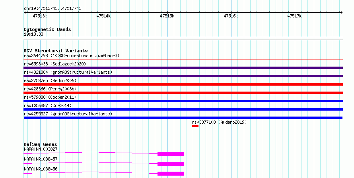Click the 47517k ruler tick label
The height and width of the screenshot is (178, 354).
[x=294, y=16]
